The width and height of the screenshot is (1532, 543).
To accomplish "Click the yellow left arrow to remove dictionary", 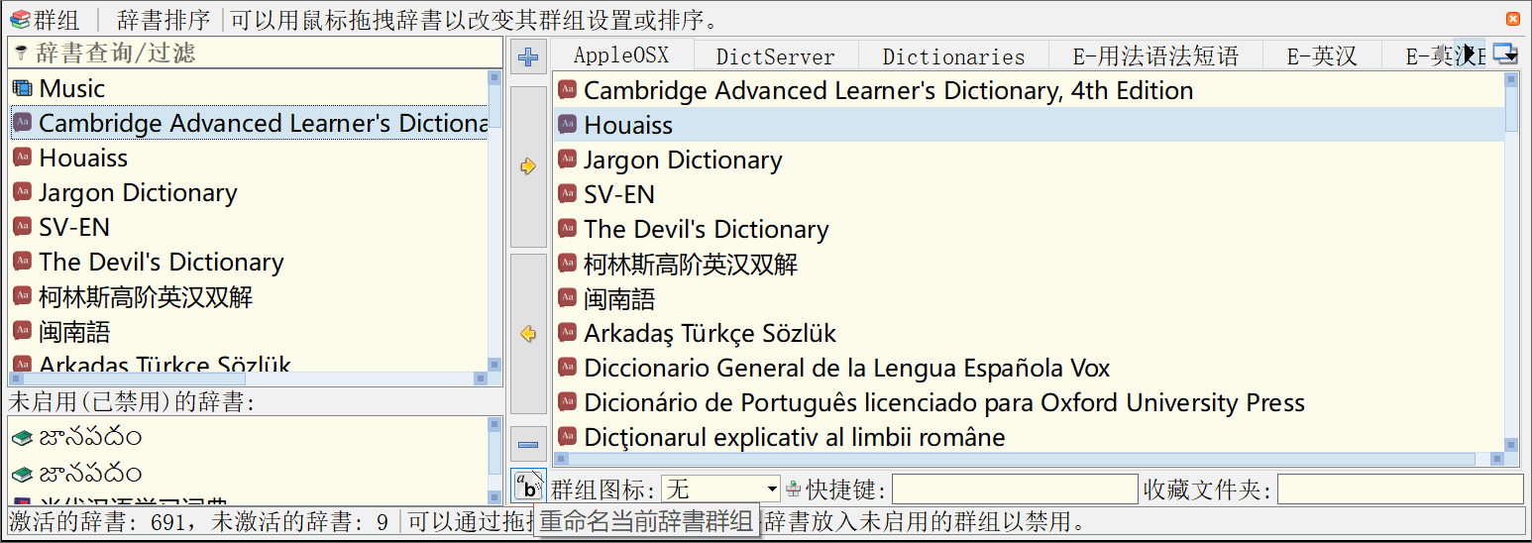I will [528, 334].
